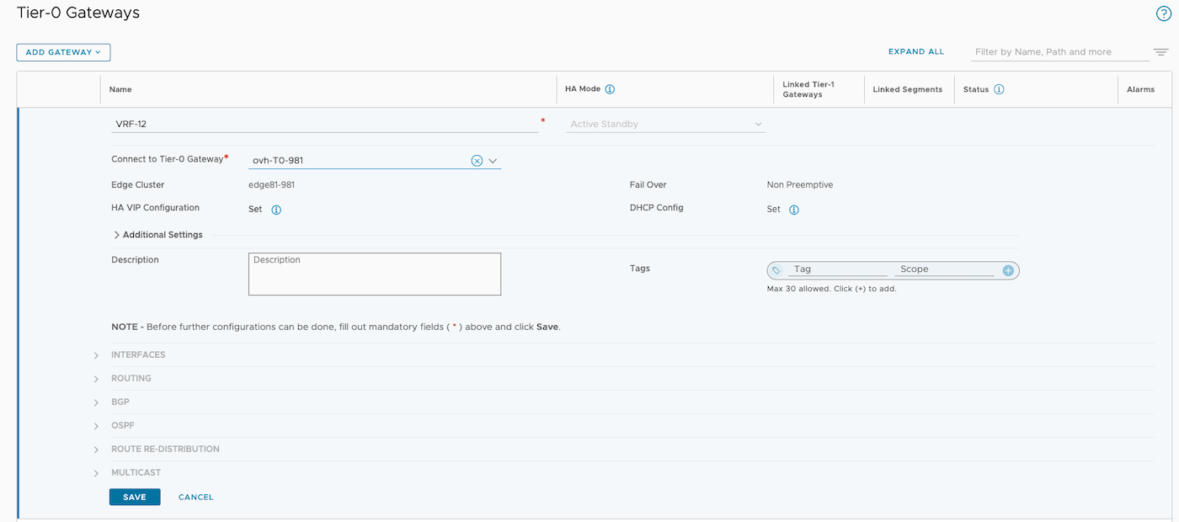Expand Additional Settings section
The image size is (1179, 522).
[x=158, y=235]
